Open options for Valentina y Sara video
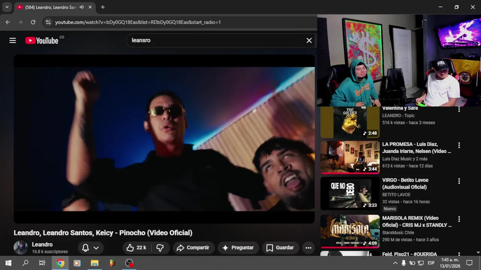Screen dimensions: 481x270 [x=459, y=109]
